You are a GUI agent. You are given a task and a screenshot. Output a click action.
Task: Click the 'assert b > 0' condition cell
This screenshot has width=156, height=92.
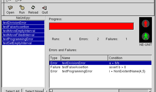click(x=118, y=67)
